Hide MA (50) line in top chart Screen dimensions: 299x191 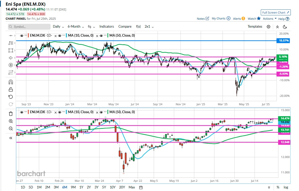pos(101,36)
